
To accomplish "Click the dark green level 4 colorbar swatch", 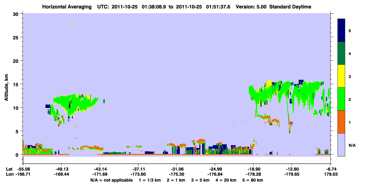I will click(x=341, y=53).
